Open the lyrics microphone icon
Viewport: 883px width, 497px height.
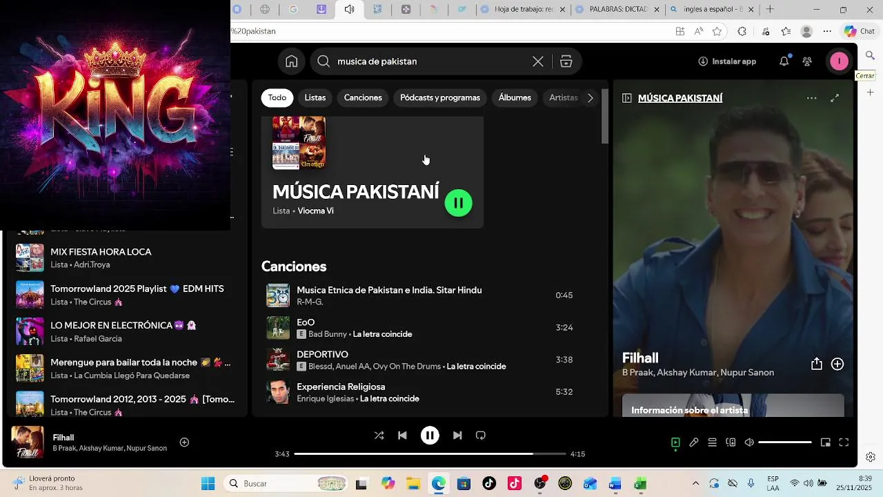[694, 442]
